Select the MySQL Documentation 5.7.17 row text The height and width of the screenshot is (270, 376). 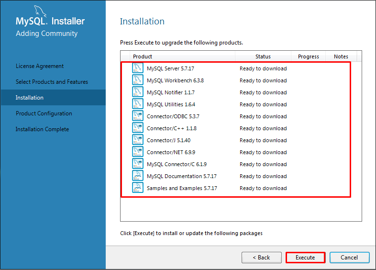coord(182,176)
